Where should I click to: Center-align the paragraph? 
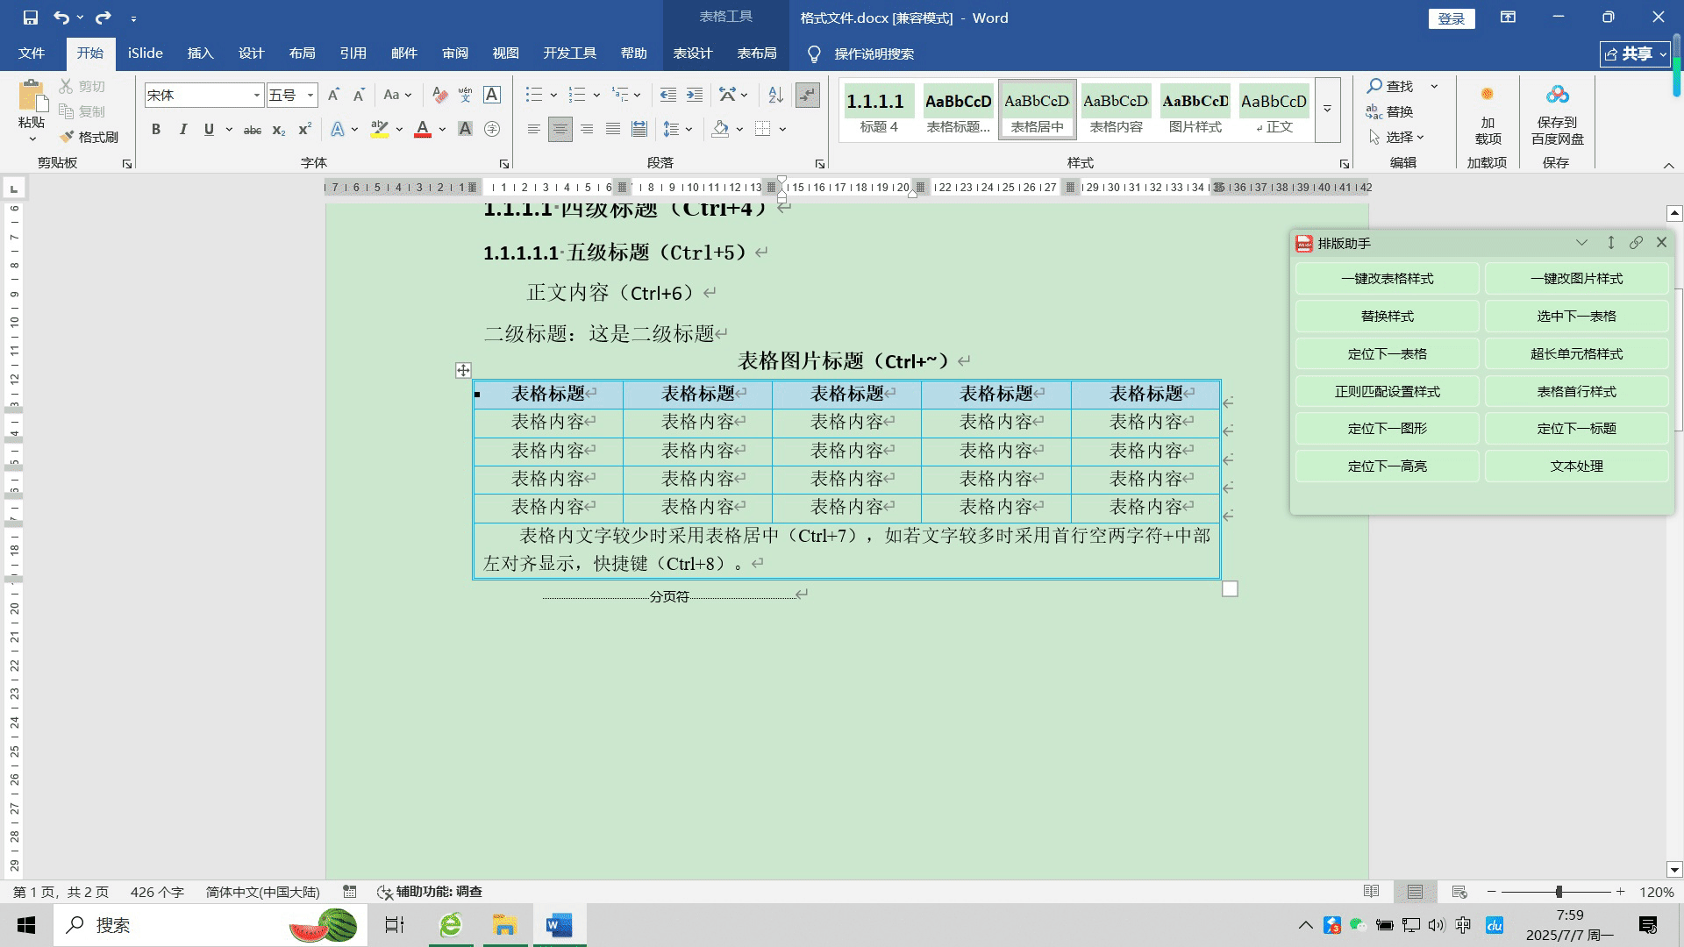coord(560,130)
